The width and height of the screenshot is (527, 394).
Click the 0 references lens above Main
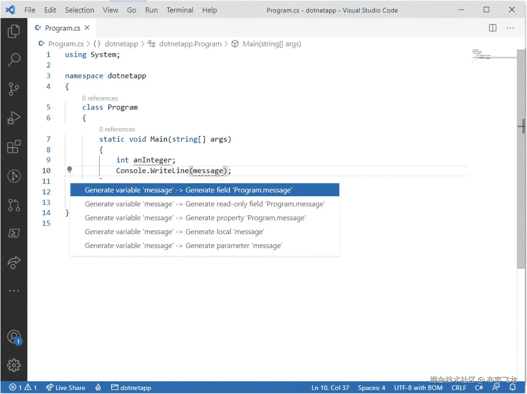tap(117, 129)
